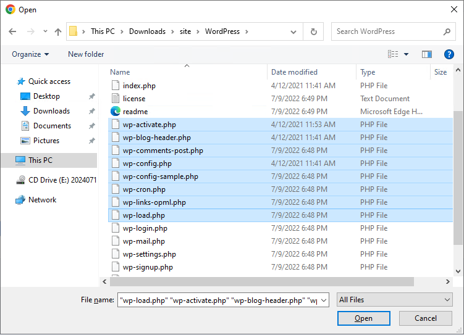464x335 pixels.
Task: Go up one folder level
Action: tap(58, 31)
